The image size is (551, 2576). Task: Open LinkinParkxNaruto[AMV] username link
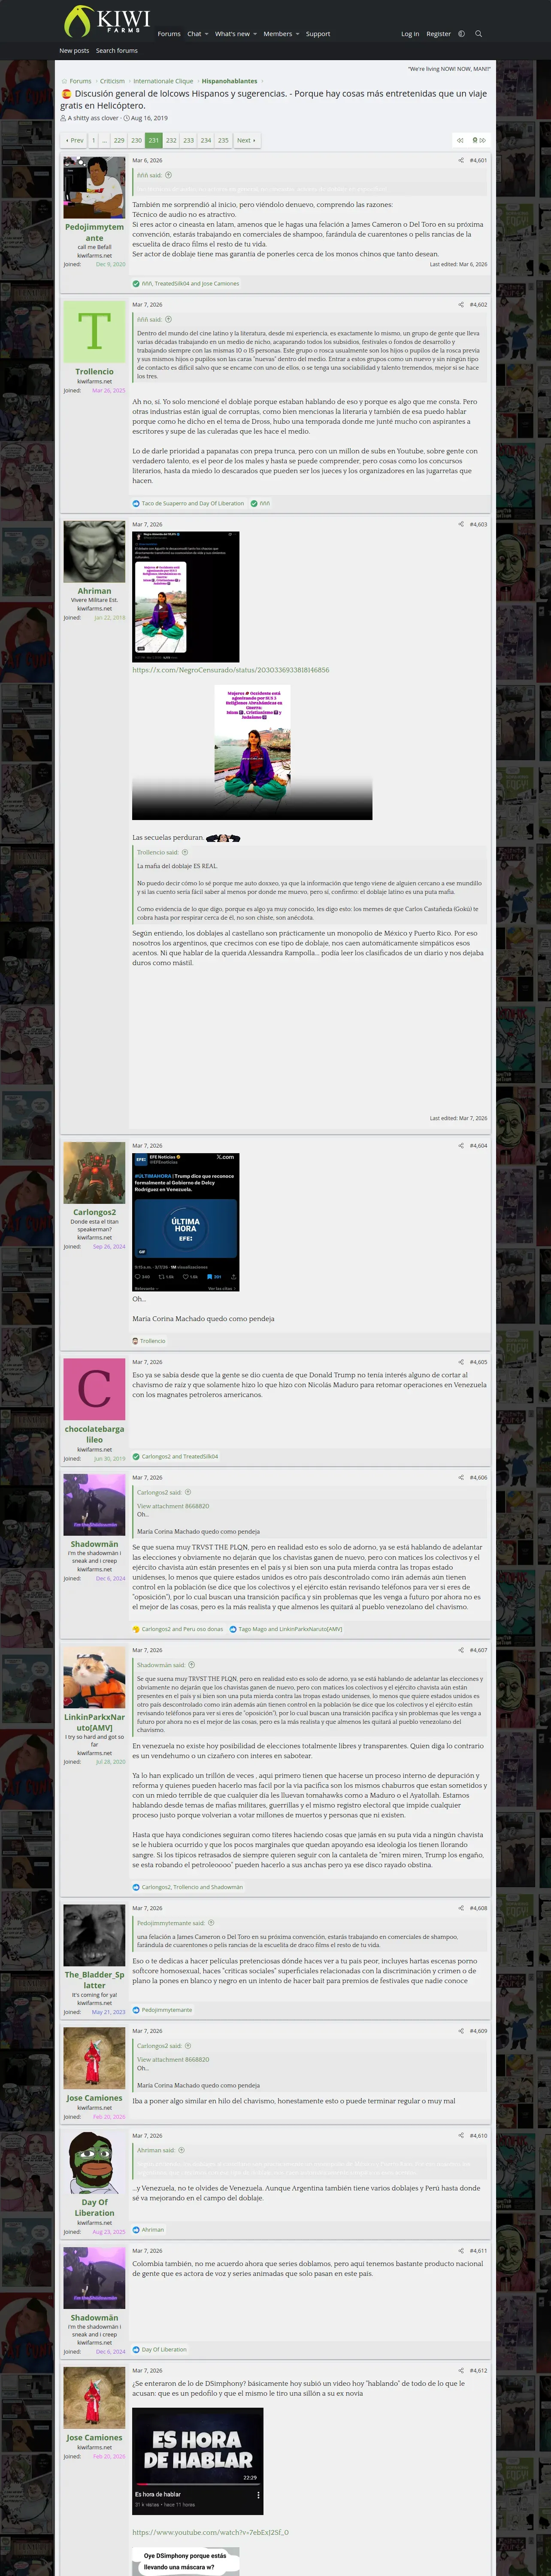[94, 1721]
